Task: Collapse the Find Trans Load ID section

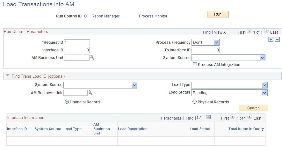Action: (x=8, y=75)
